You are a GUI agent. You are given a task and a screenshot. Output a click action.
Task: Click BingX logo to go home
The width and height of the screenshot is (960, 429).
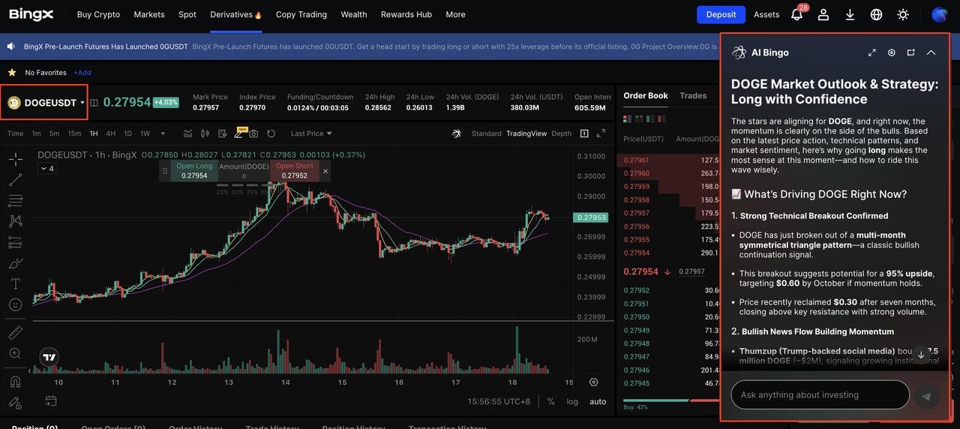tap(33, 14)
